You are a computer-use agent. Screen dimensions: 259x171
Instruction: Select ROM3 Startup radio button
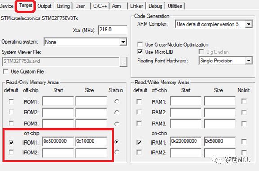pyautogui.click(x=116, y=124)
